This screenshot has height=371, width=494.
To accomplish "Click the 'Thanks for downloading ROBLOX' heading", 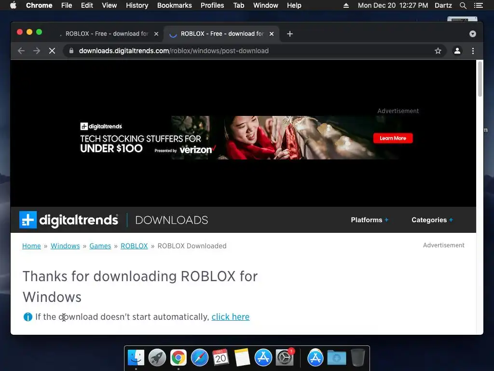I will point(140,286).
